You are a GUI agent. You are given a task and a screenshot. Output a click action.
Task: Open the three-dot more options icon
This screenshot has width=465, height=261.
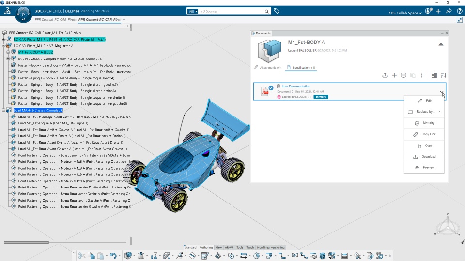click(422, 75)
